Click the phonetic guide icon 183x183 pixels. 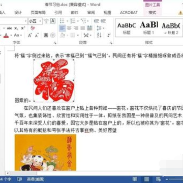pos(46,21)
